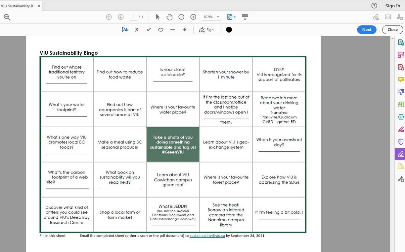Viewport: 405px width, 252px height.
Task: Open the black color swatch picker
Action: tap(229, 29)
